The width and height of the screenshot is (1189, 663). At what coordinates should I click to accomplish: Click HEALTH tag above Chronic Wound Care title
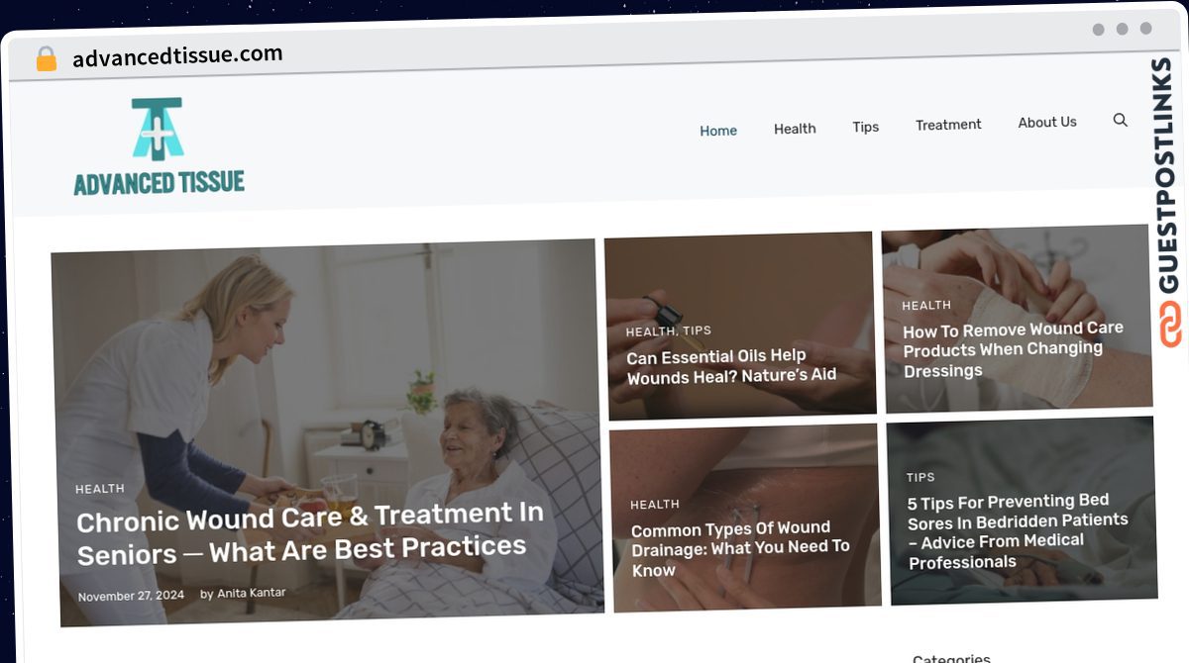point(100,489)
